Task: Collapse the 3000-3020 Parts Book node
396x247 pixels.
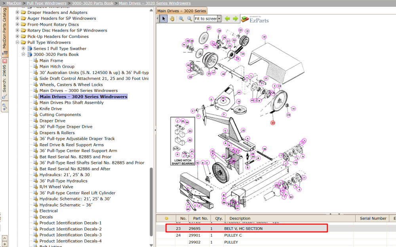Action: [23, 54]
